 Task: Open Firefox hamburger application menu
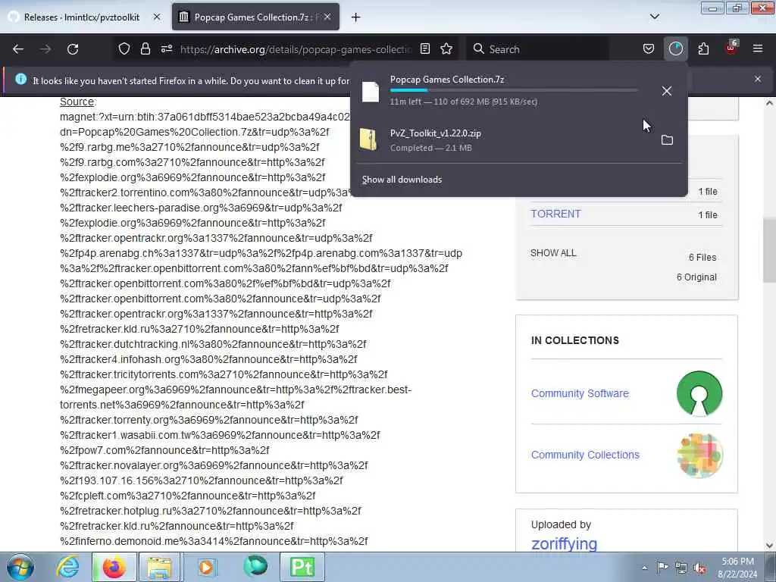click(x=758, y=48)
